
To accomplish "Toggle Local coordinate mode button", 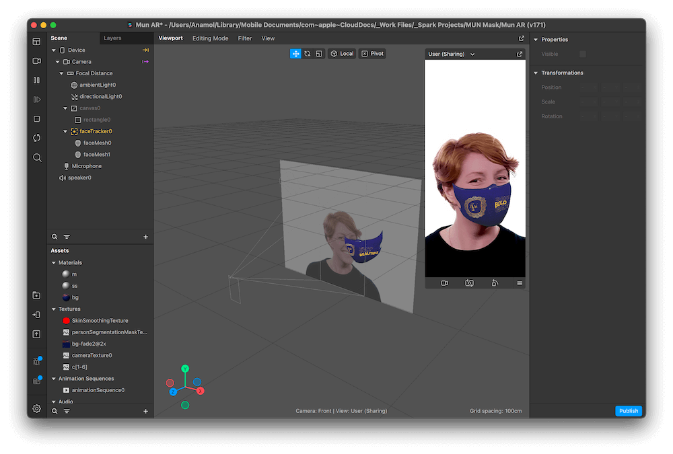I will 342,54.
